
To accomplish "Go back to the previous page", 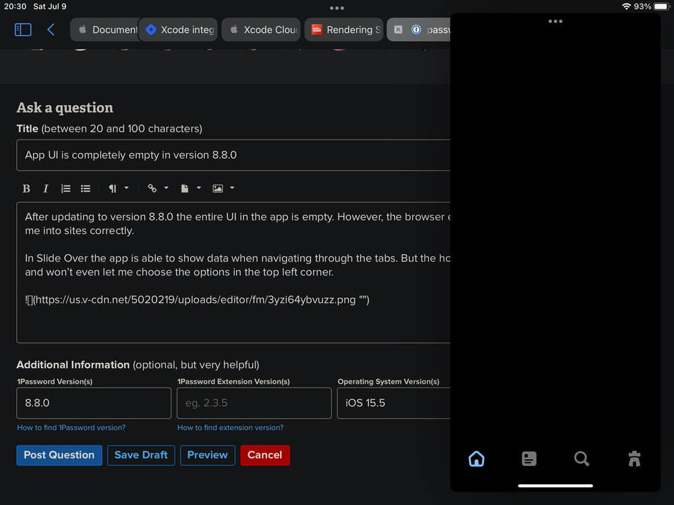I will coord(51,30).
